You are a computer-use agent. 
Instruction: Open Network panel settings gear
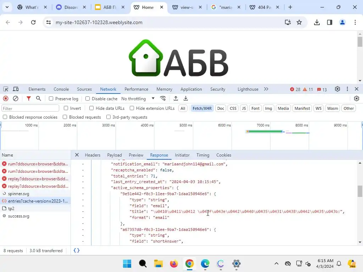[357, 99]
